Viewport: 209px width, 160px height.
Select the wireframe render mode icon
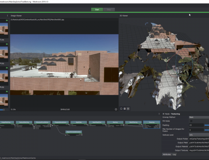[x=125, y=109]
